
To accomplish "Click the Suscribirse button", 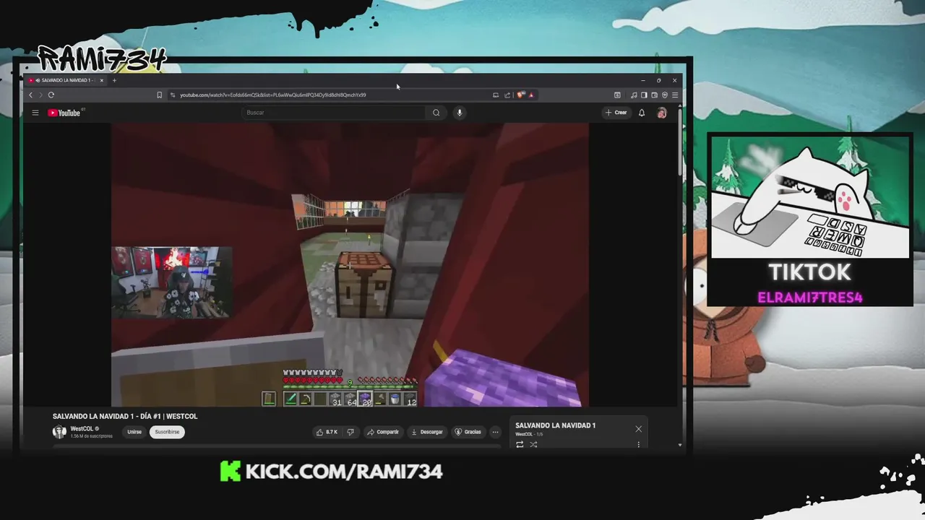I will tap(167, 432).
